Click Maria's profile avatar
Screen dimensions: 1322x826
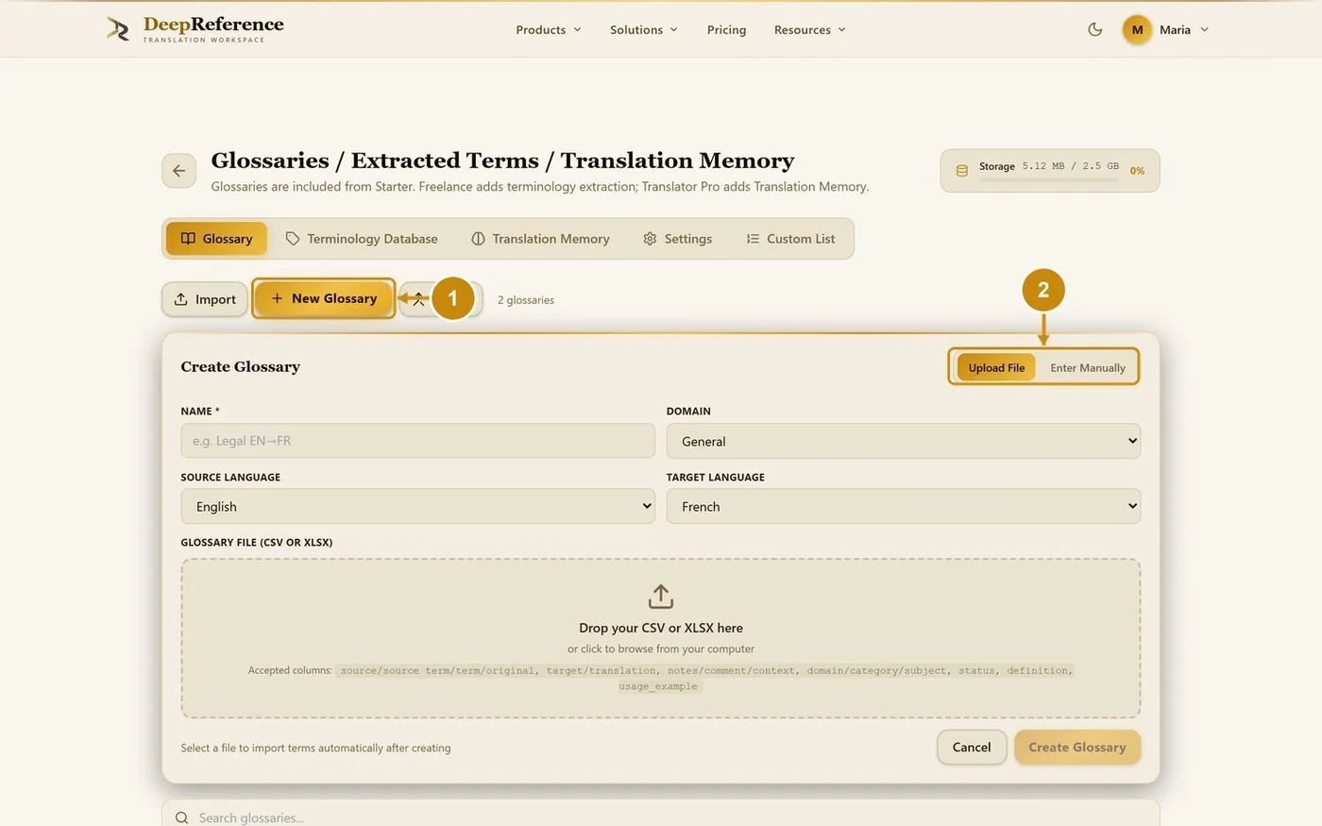click(x=1137, y=29)
